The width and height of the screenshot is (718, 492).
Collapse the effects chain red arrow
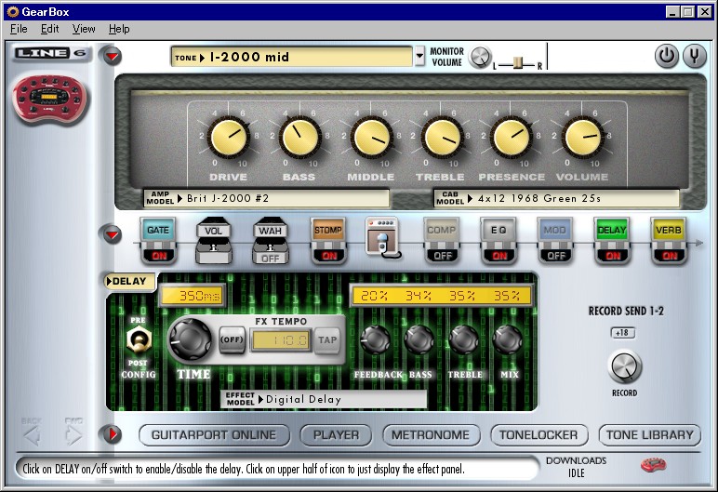tap(113, 234)
